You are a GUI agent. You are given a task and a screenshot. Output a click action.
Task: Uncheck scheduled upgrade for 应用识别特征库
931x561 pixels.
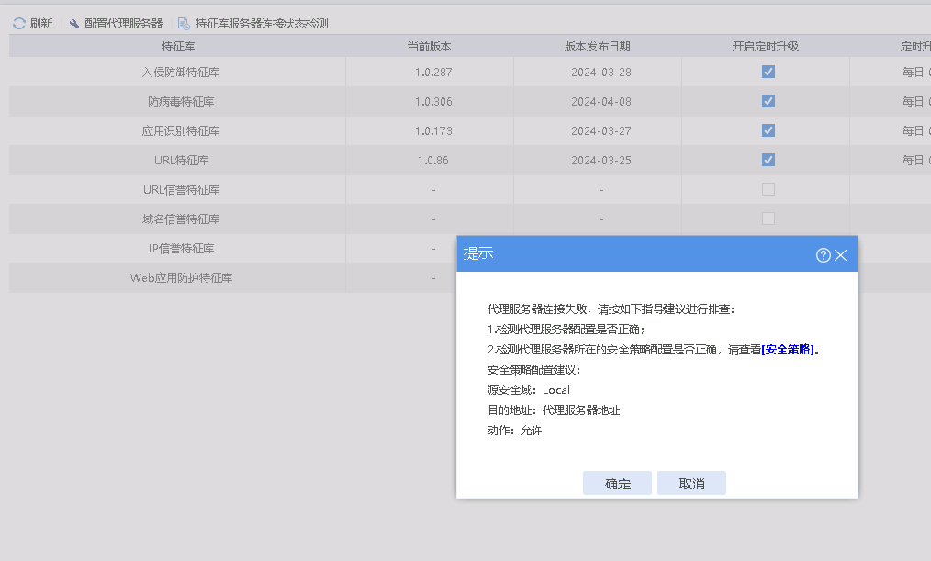coord(768,130)
